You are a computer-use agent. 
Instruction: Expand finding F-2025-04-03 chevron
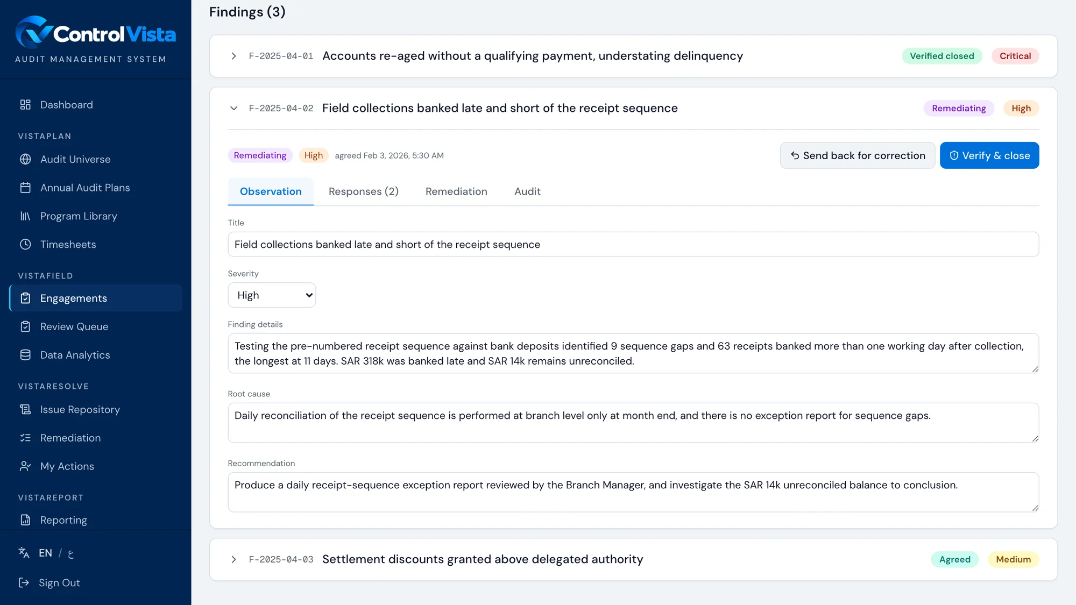pos(233,559)
